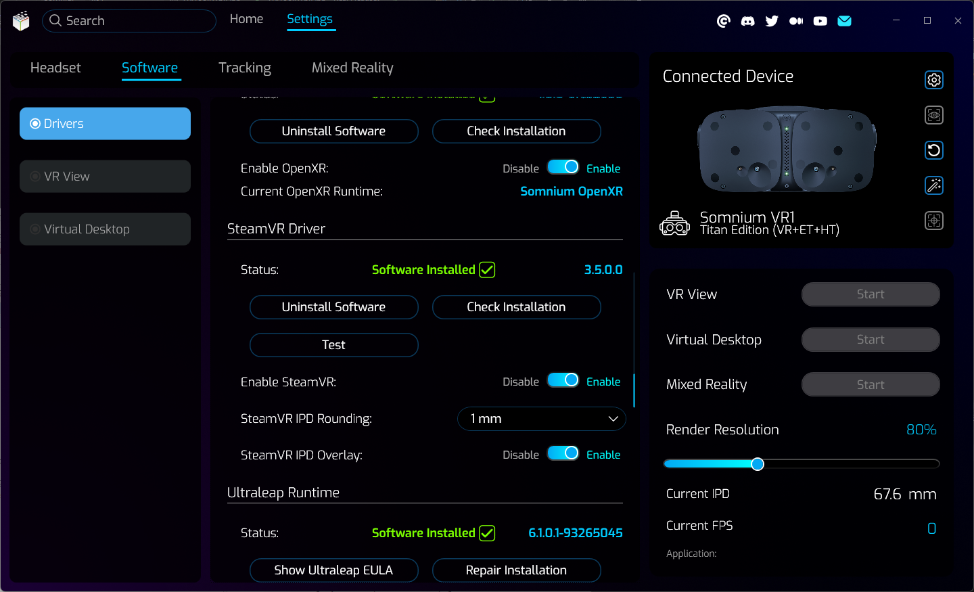Screen dimensions: 974x592
Task: Click the eye tracking device icon
Action: 933,115
